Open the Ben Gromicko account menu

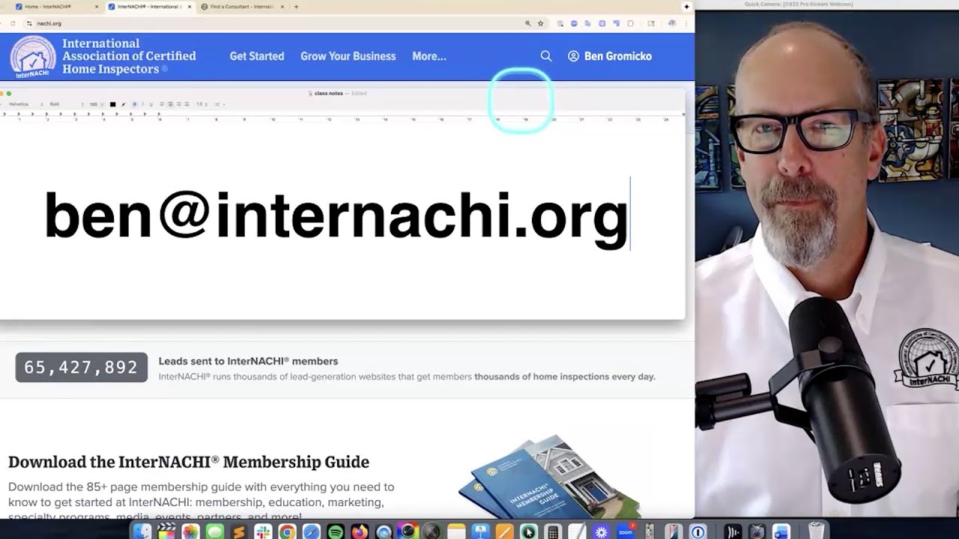pyautogui.click(x=610, y=56)
